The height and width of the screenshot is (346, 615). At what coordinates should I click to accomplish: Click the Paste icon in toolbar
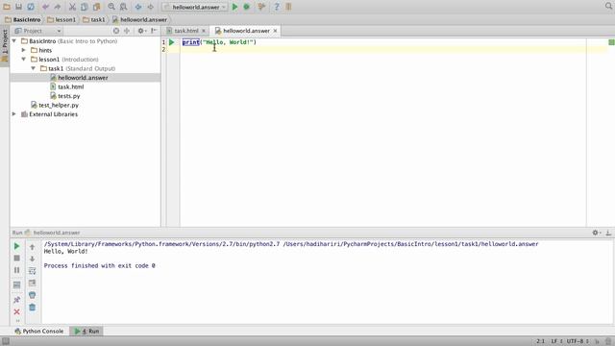pyautogui.click(x=96, y=7)
